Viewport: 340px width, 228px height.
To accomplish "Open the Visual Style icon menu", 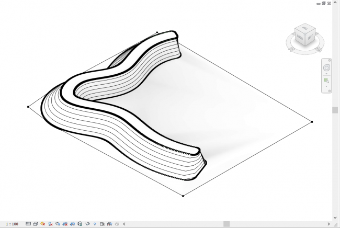I will [36, 224].
